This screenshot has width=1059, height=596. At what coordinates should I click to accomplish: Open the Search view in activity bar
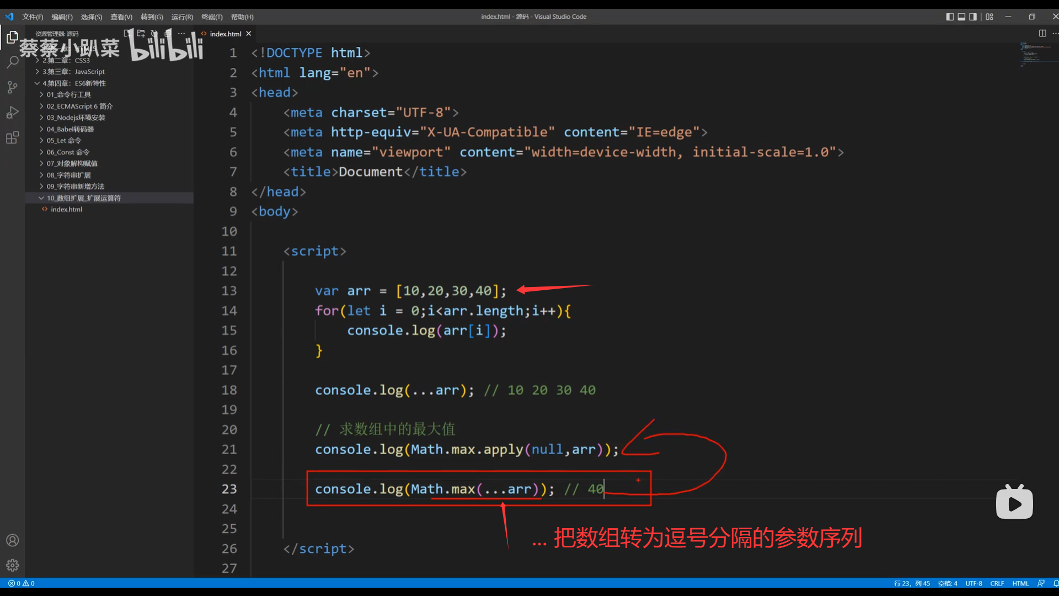click(x=12, y=62)
